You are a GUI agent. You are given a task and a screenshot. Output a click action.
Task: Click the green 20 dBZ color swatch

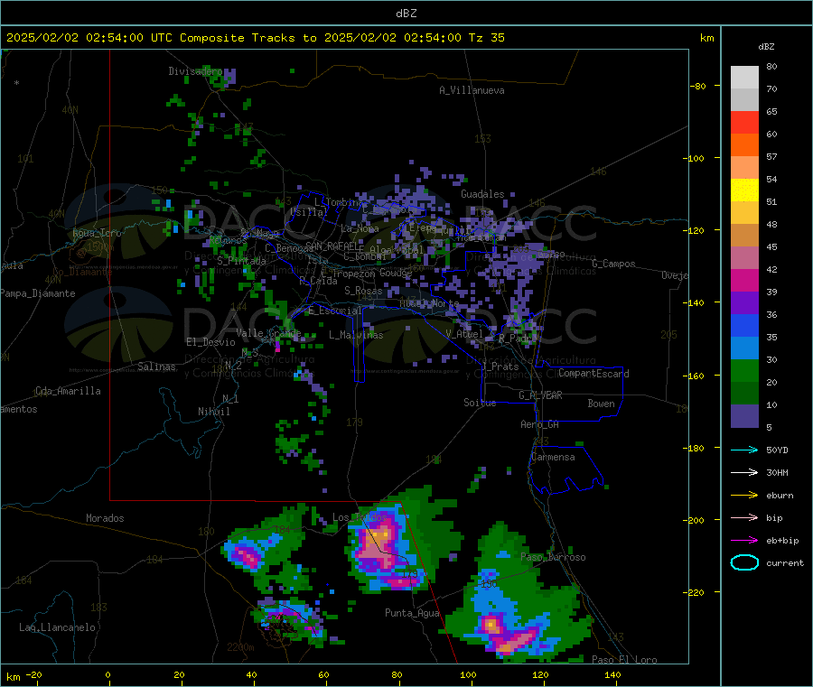[x=744, y=370]
